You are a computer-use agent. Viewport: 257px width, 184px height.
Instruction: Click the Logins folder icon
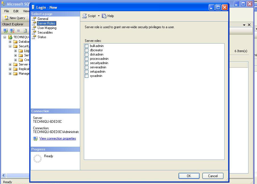point(21,51)
